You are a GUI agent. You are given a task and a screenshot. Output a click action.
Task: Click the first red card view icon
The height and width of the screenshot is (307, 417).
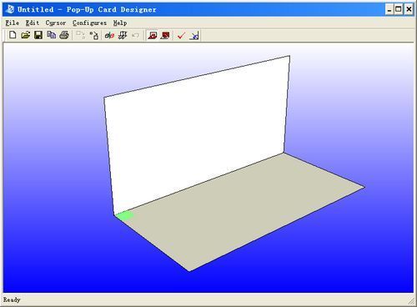pos(153,35)
